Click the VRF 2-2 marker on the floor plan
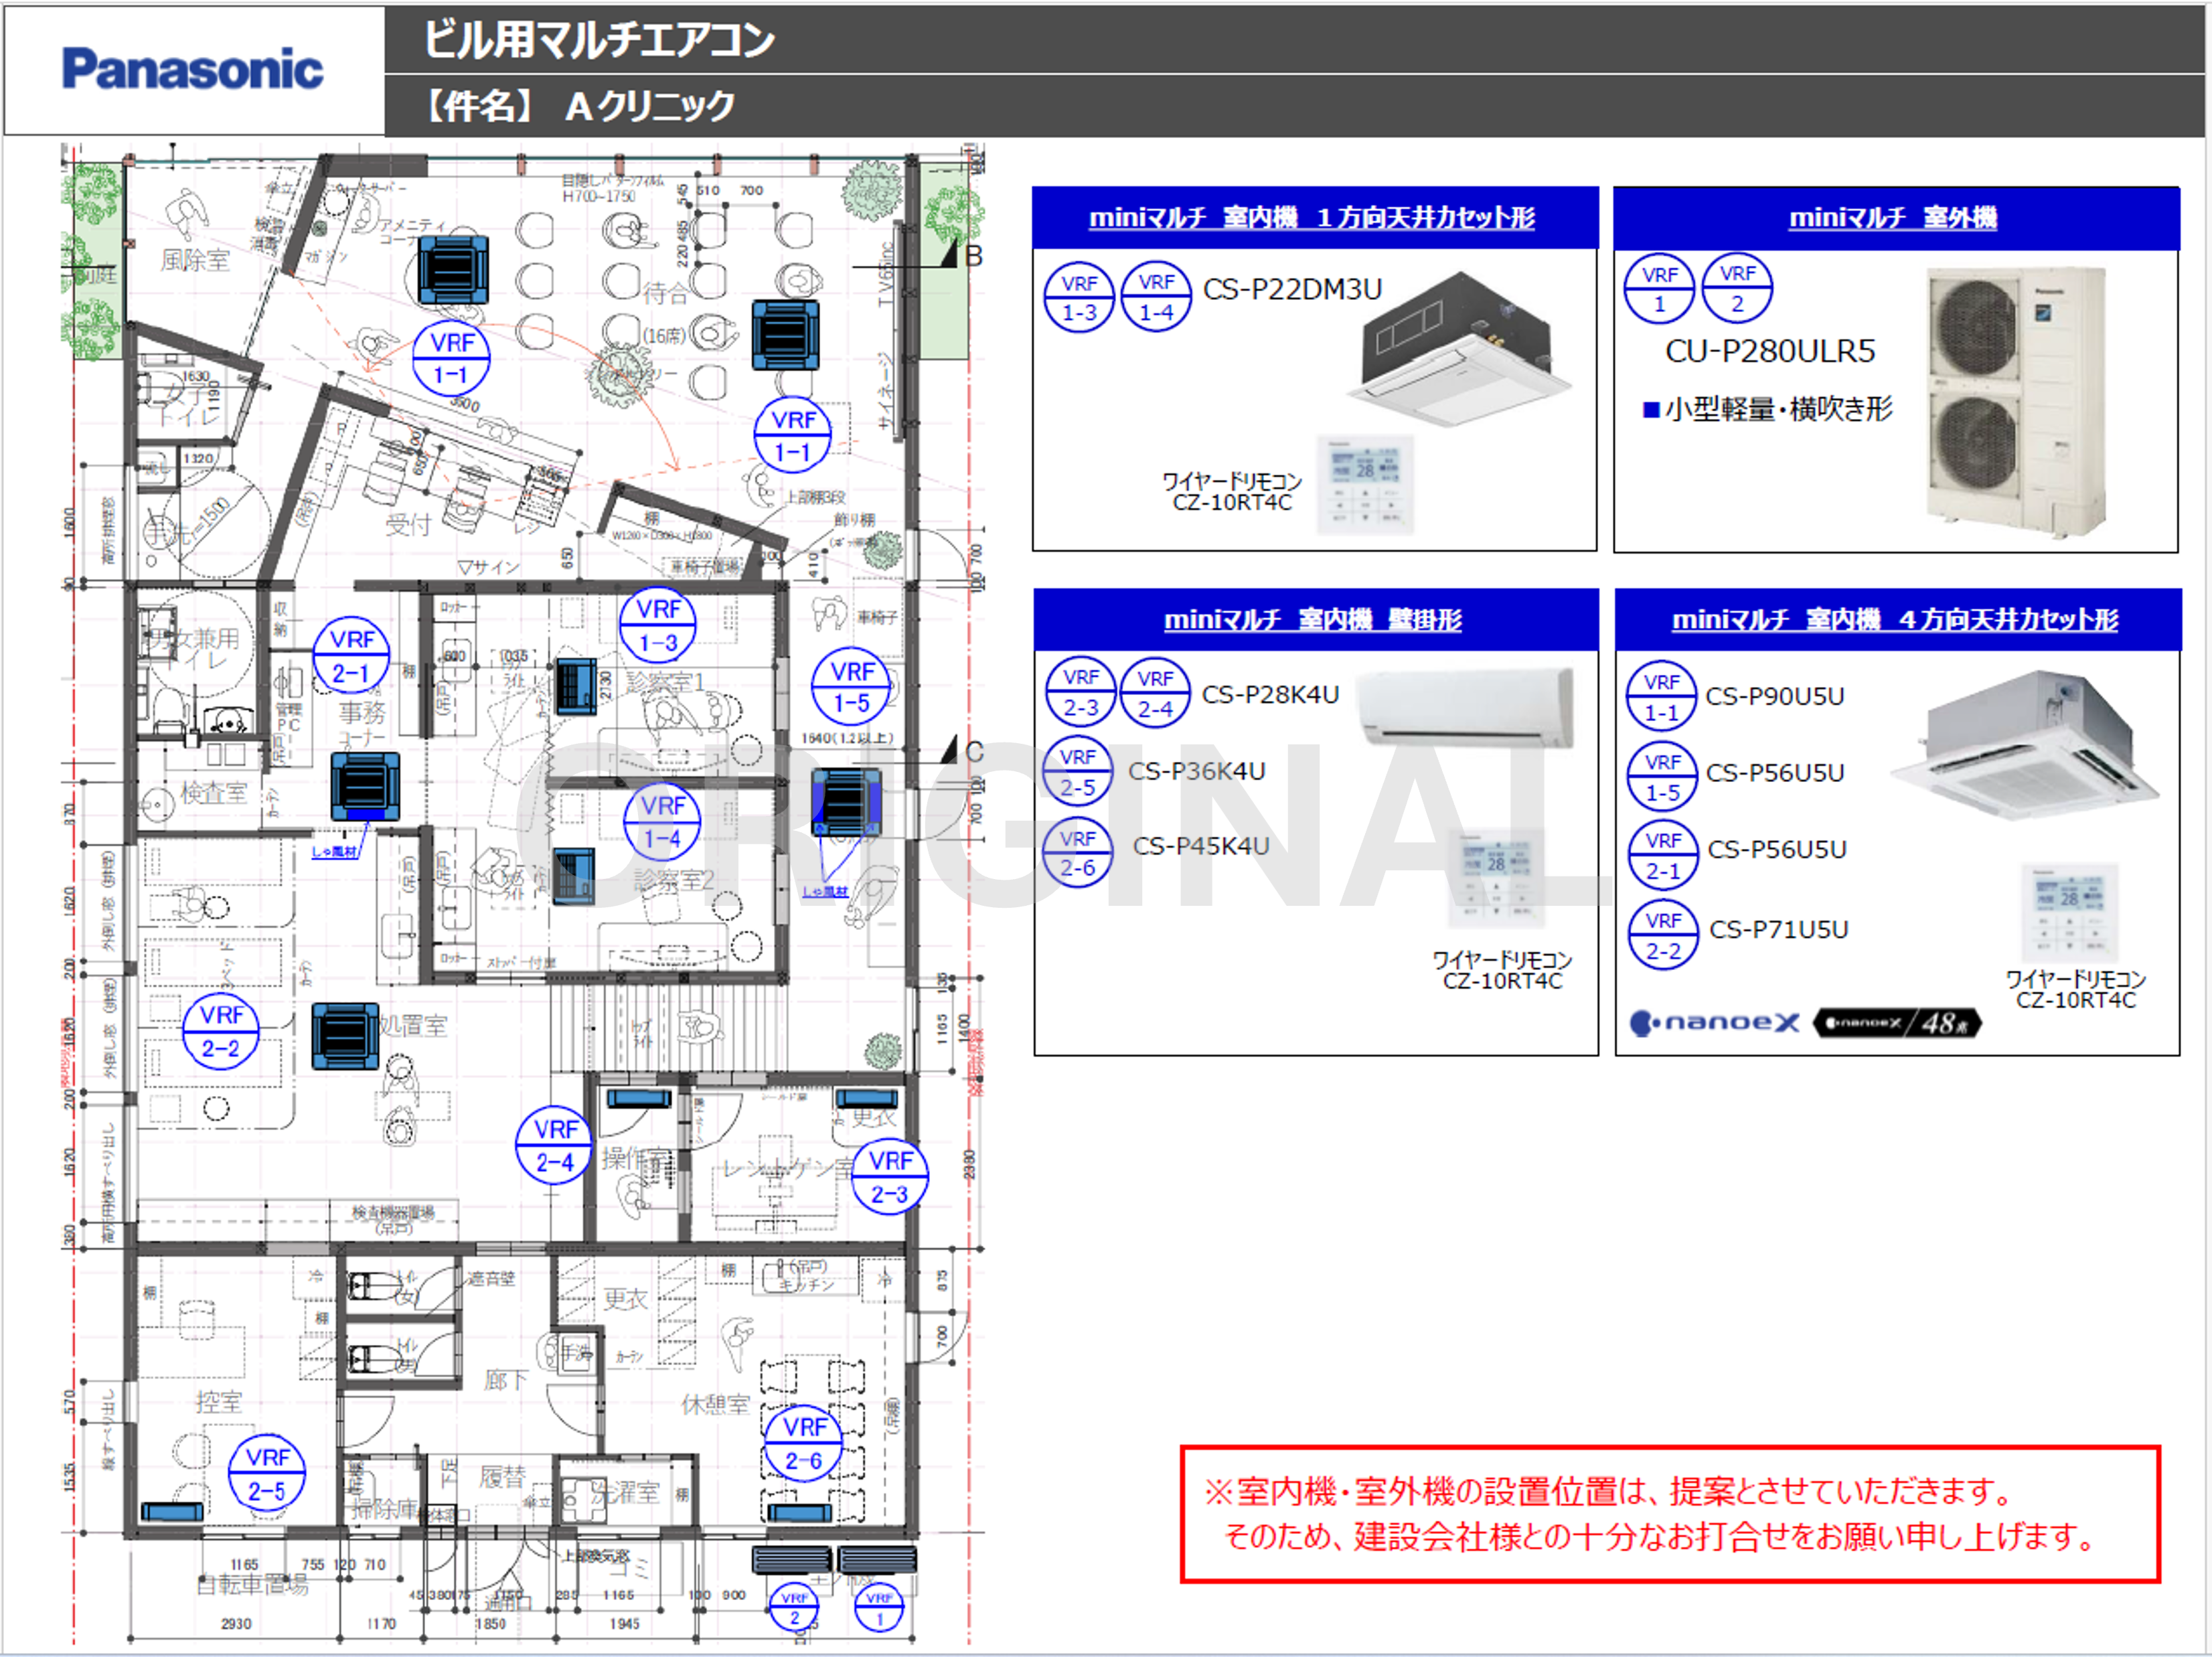Screen dimensions: 2212x1657 pyautogui.click(x=221, y=1031)
